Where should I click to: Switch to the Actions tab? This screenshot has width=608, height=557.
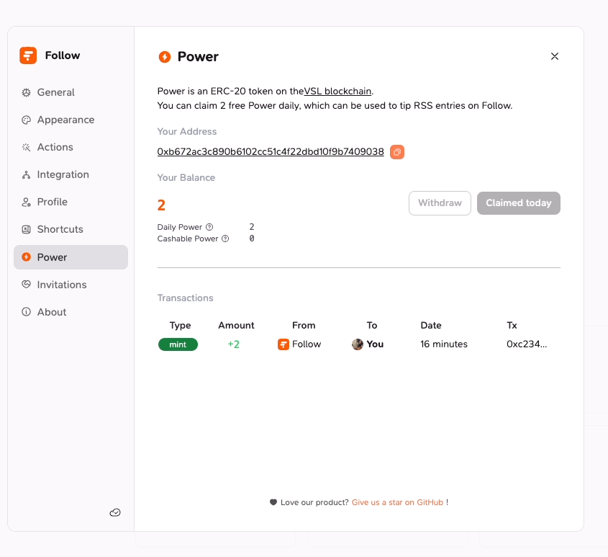tap(71, 147)
